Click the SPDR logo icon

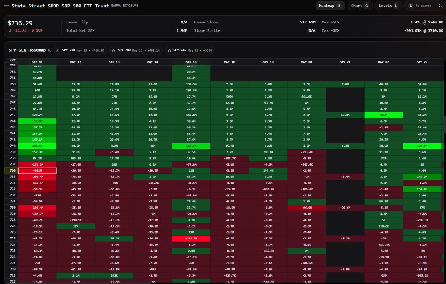coord(6,6)
